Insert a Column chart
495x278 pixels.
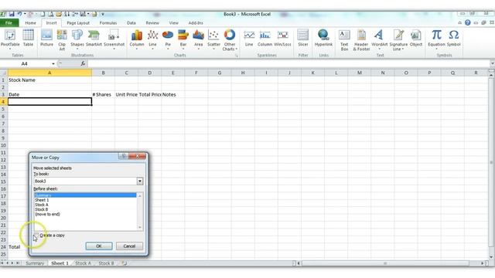coord(137,39)
